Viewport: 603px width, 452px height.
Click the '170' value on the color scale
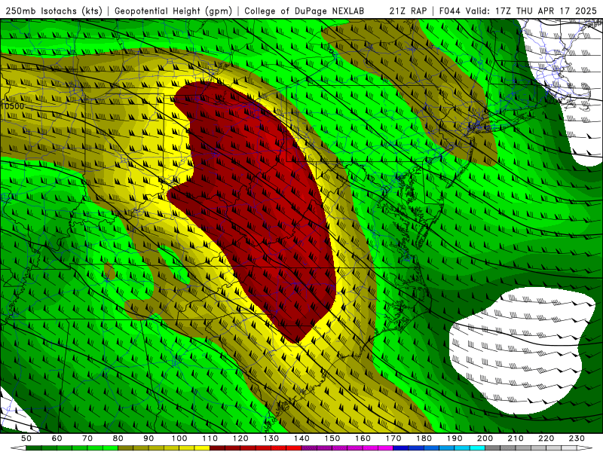click(393, 438)
